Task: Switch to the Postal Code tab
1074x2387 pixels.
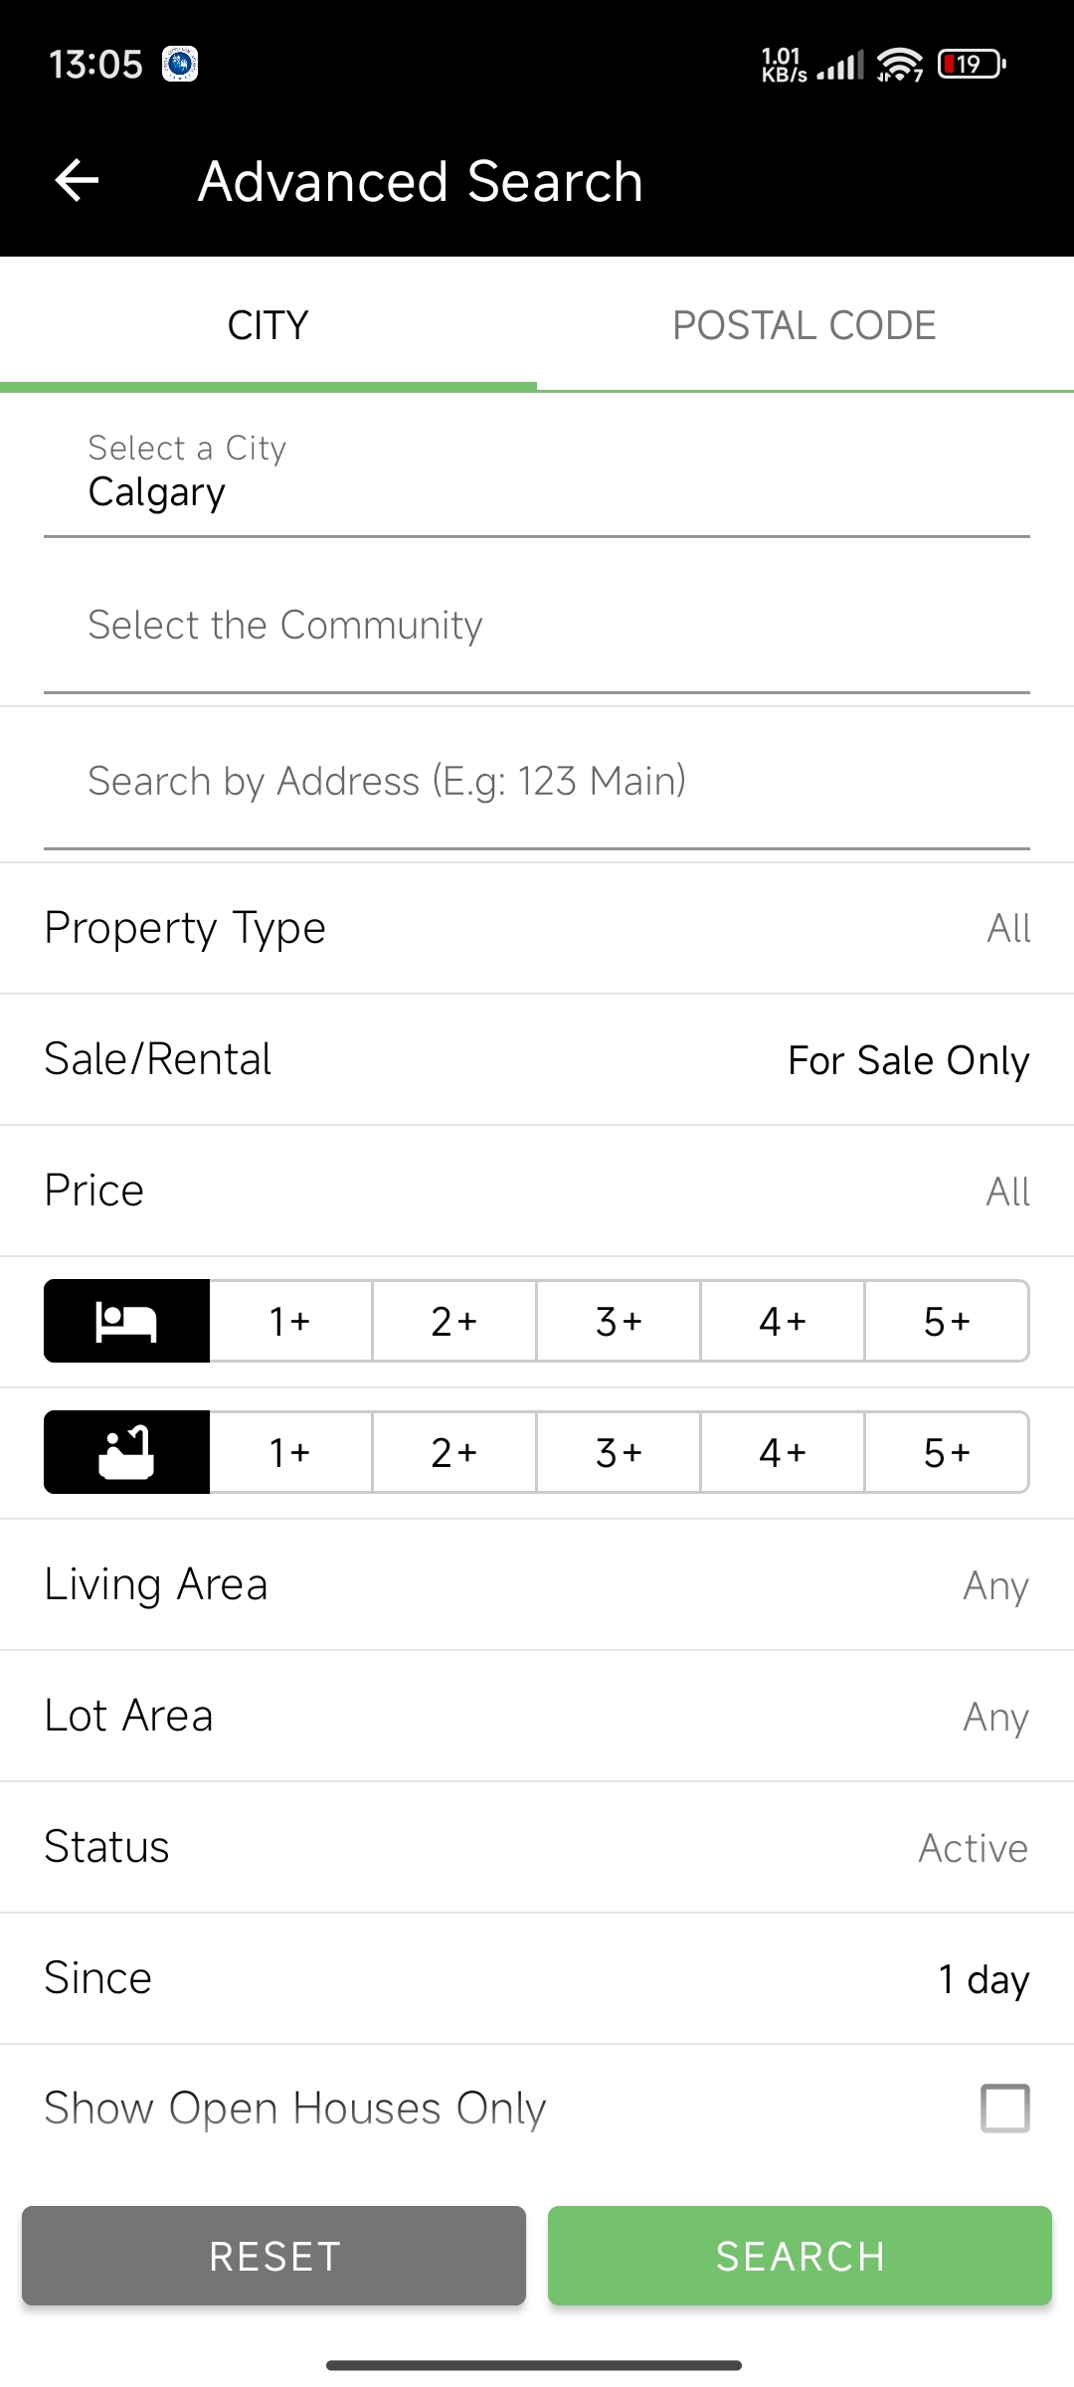Action: point(805,325)
